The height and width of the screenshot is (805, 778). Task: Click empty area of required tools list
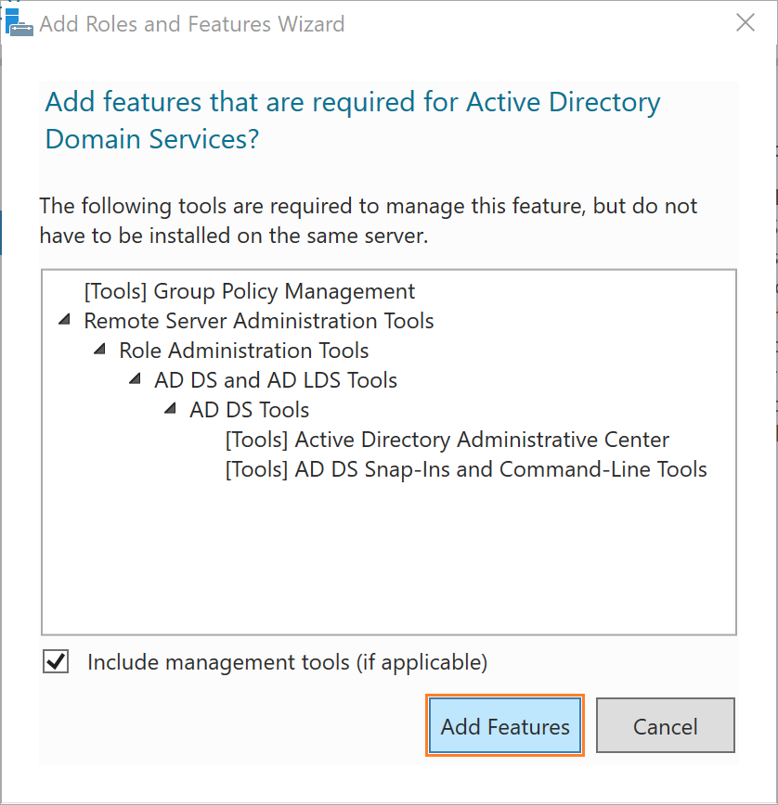[388, 559]
